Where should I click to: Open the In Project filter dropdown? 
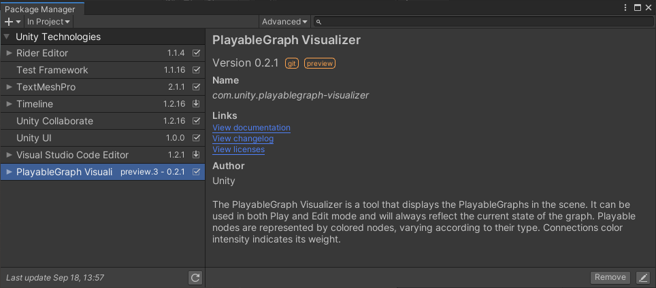point(48,22)
